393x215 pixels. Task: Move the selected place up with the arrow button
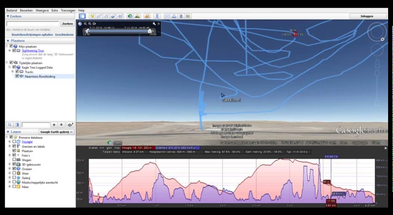coord(54,125)
